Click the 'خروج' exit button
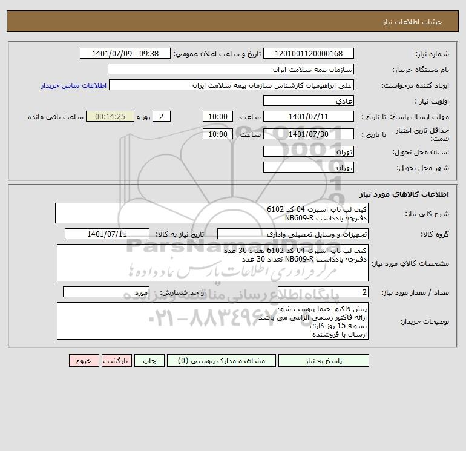Image resolution: width=466 pixels, height=451 pixels. (x=84, y=361)
